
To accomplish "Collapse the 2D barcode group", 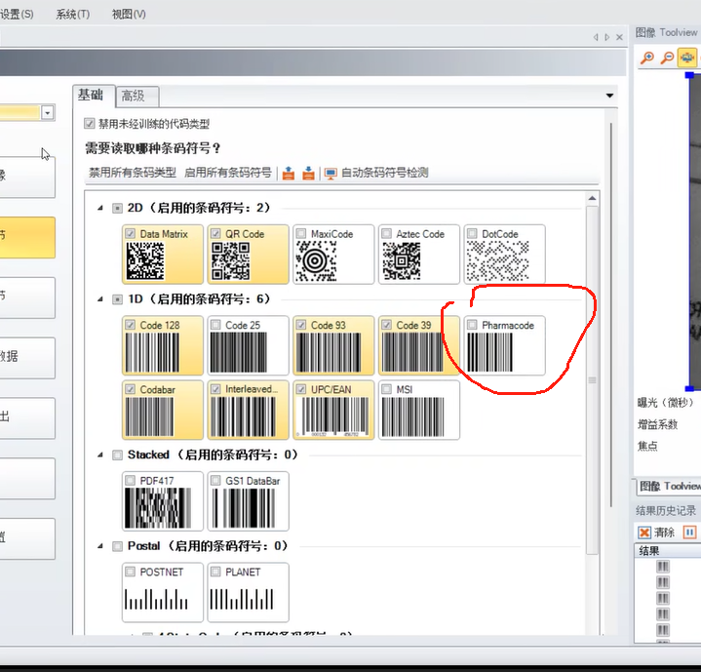I will [x=99, y=208].
